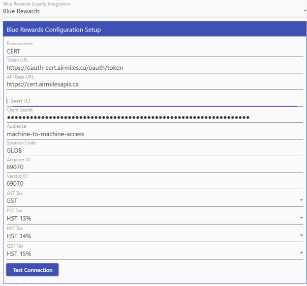Expand the GST Tax dropdown
This screenshot has width=307, height=286.
[154, 201]
